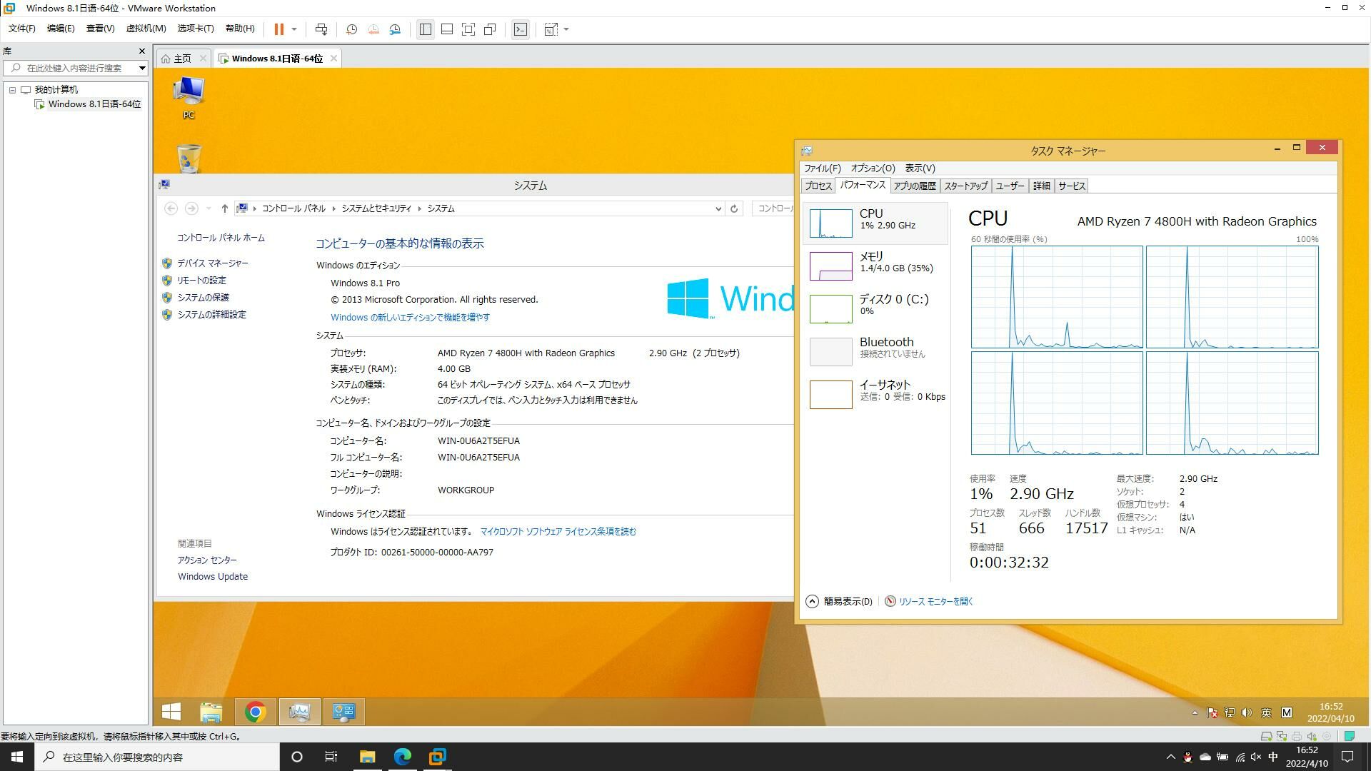Open the snapshot manager wrench icon

395,29
